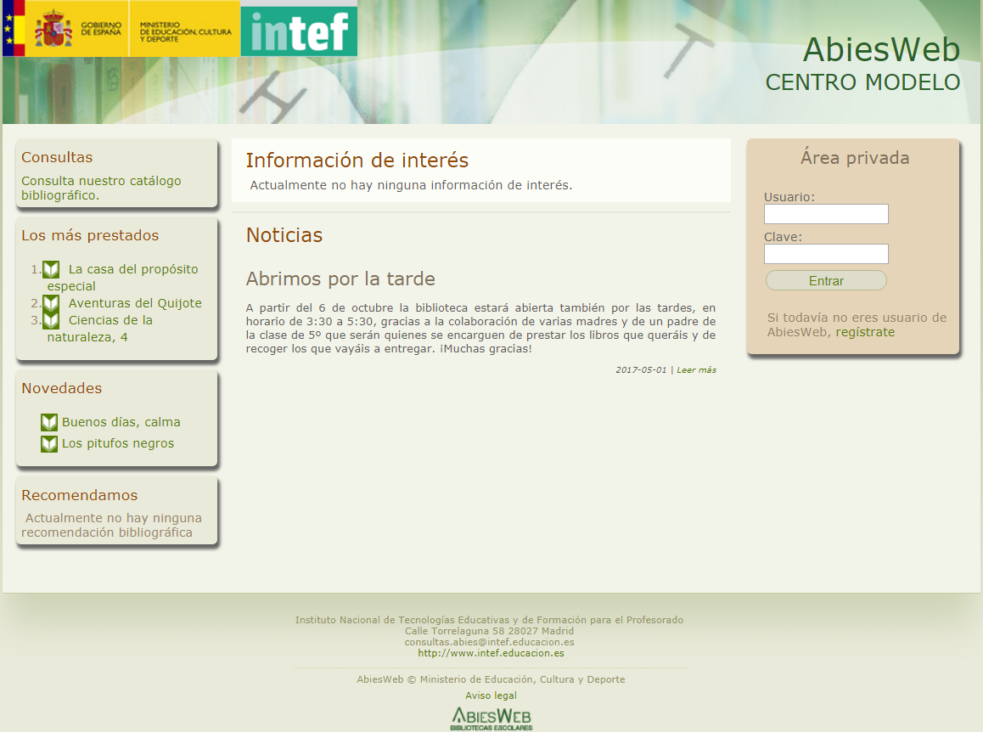Click the AbiesWeb logo in the footer
This screenshot has width=983, height=732.
491,718
